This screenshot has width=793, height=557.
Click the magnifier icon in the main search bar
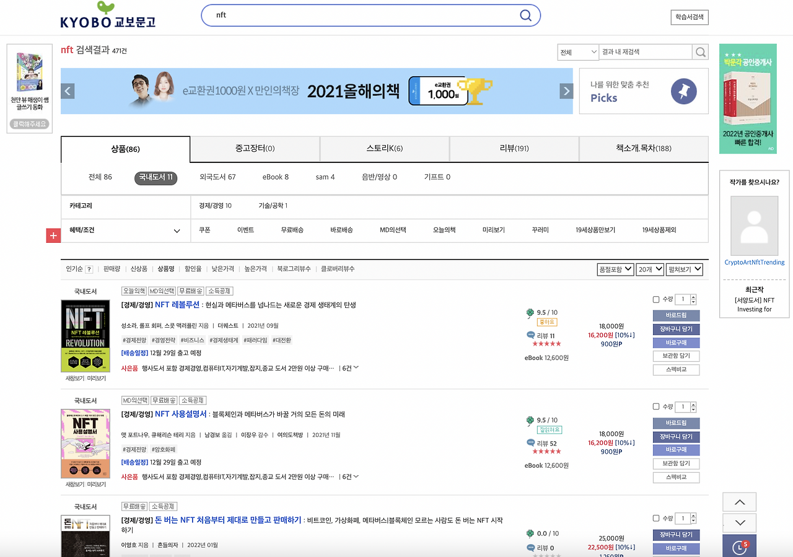[x=525, y=15]
